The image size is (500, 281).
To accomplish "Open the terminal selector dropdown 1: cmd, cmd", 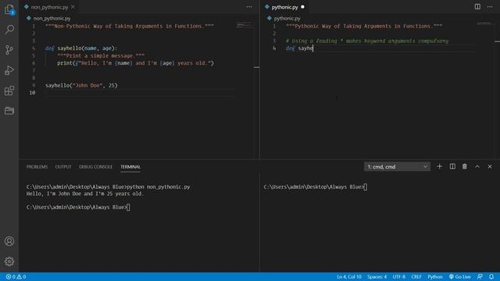I will click(397, 166).
